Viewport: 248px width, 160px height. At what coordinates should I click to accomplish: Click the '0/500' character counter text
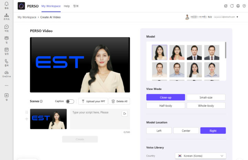(127, 132)
